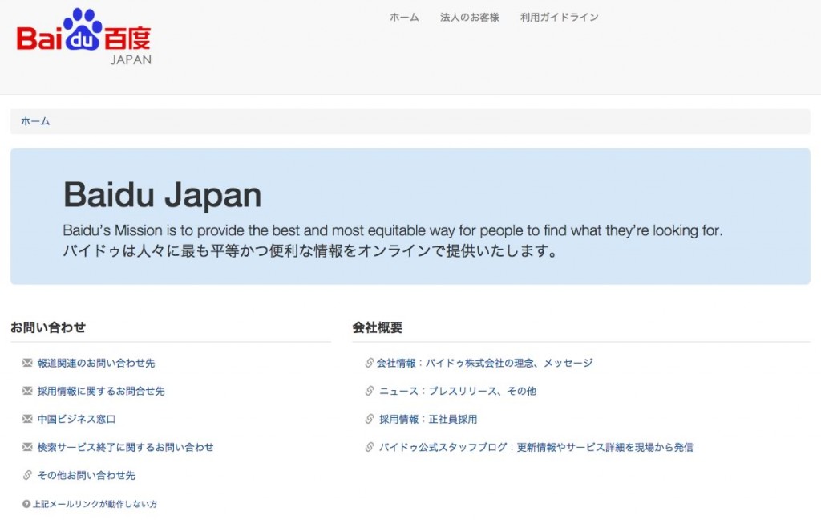Visit the バイドゥ公式スタッフブログ link
821x520 pixels.
(536, 447)
